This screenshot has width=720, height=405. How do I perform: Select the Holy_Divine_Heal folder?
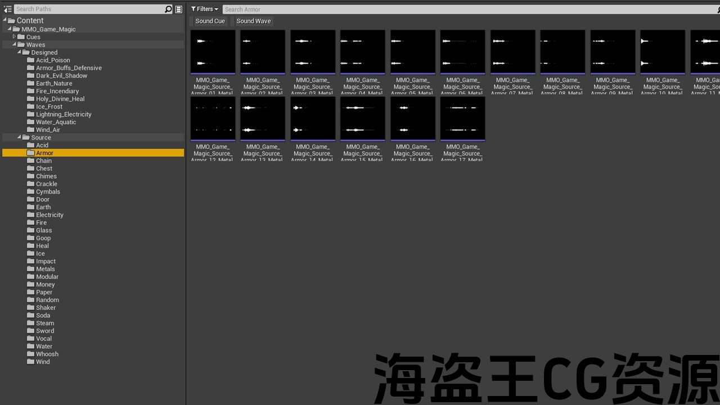click(60, 99)
